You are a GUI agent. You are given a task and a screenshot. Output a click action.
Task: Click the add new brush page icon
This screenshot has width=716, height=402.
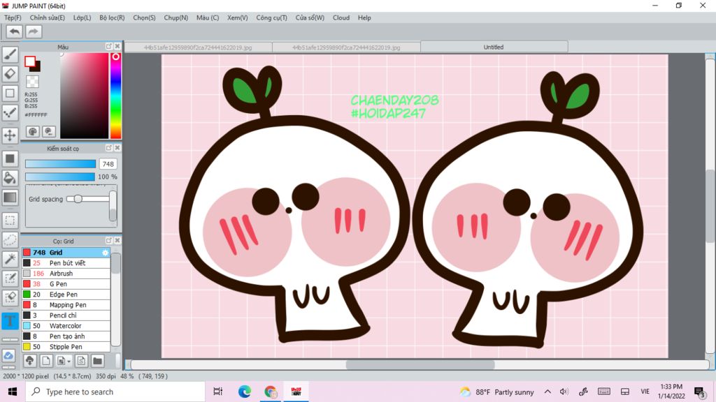click(x=45, y=361)
